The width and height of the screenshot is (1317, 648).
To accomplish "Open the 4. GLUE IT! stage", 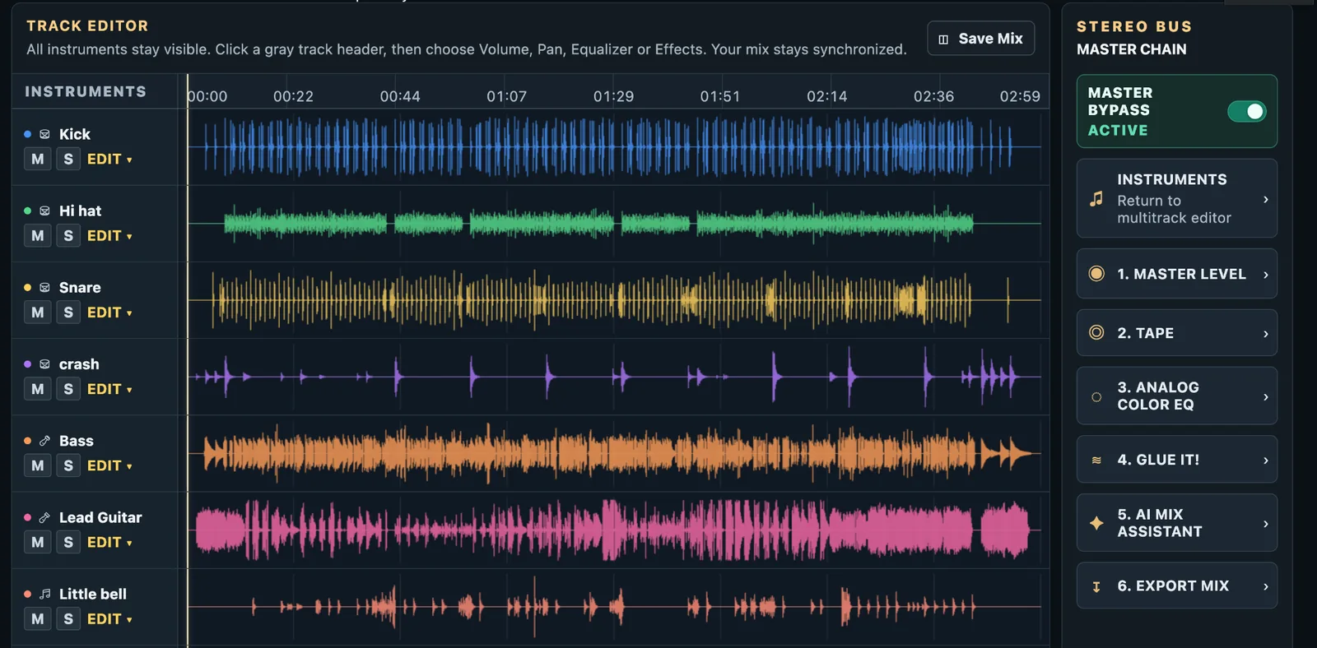I will [1177, 460].
